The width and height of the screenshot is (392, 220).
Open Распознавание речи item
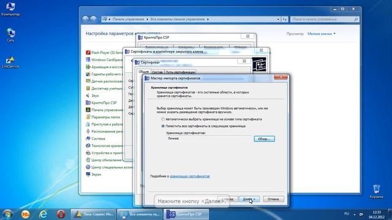pyautogui.click(x=105, y=131)
